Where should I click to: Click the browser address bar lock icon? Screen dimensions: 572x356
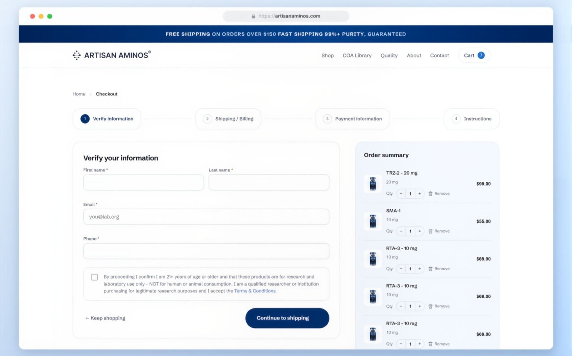click(x=253, y=16)
